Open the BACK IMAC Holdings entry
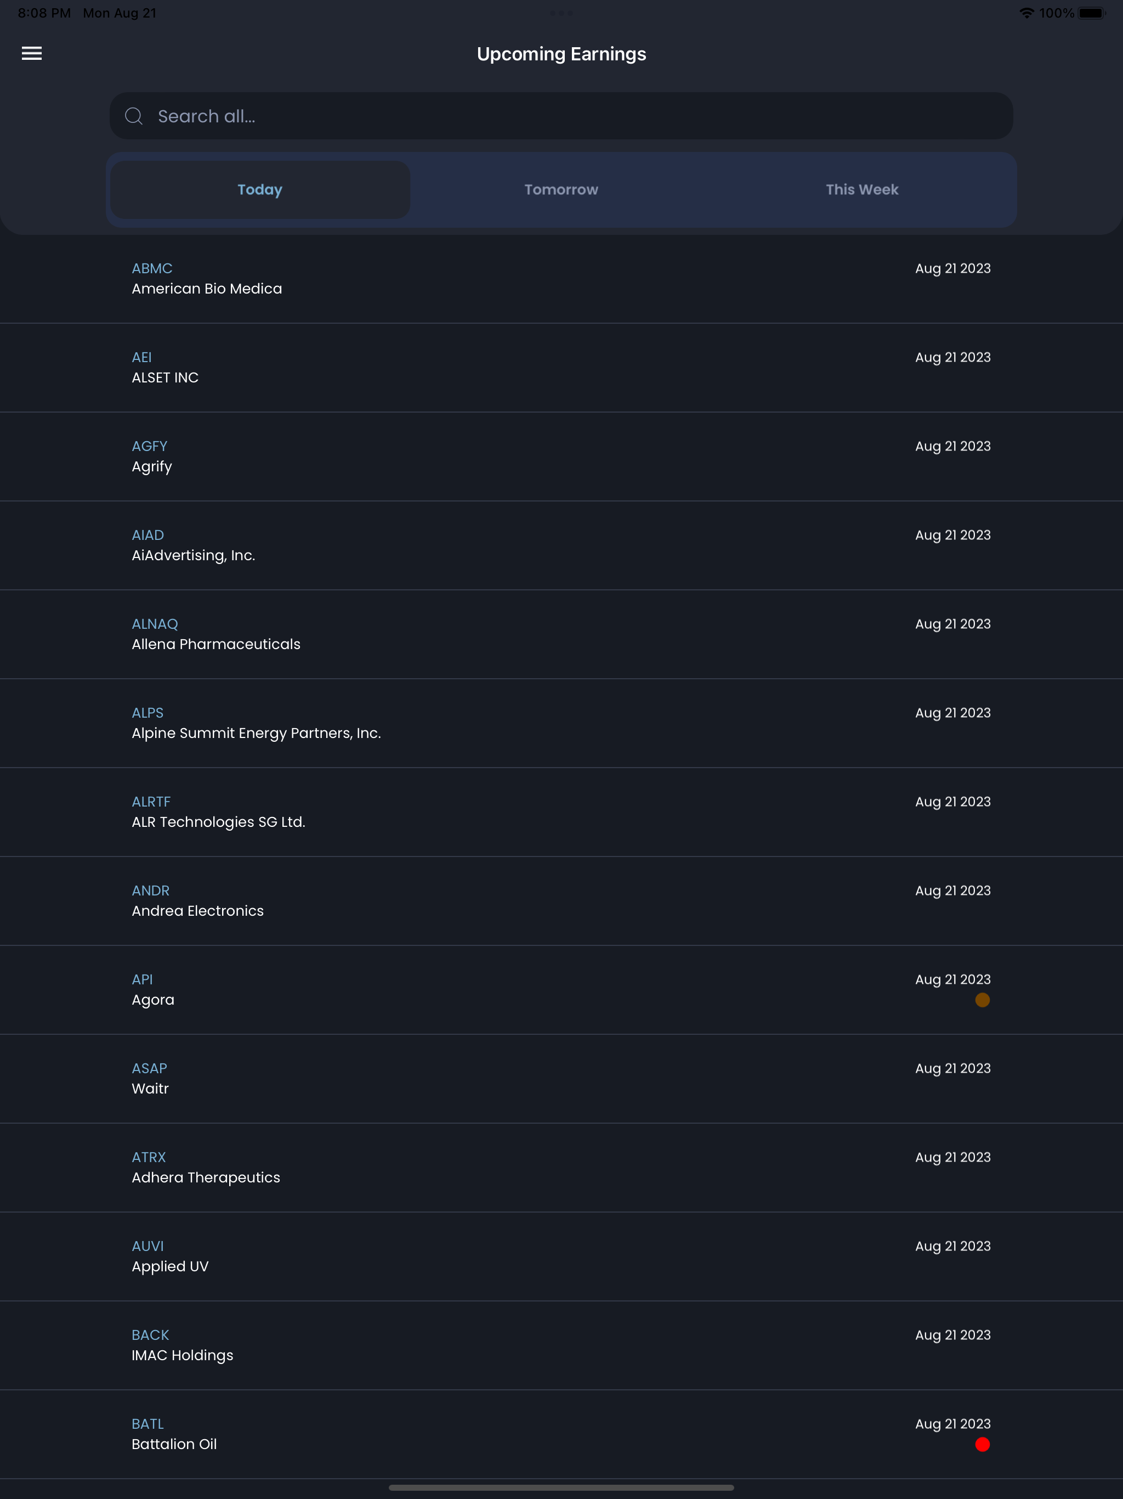The image size is (1123, 1499). pos(561,1345)
